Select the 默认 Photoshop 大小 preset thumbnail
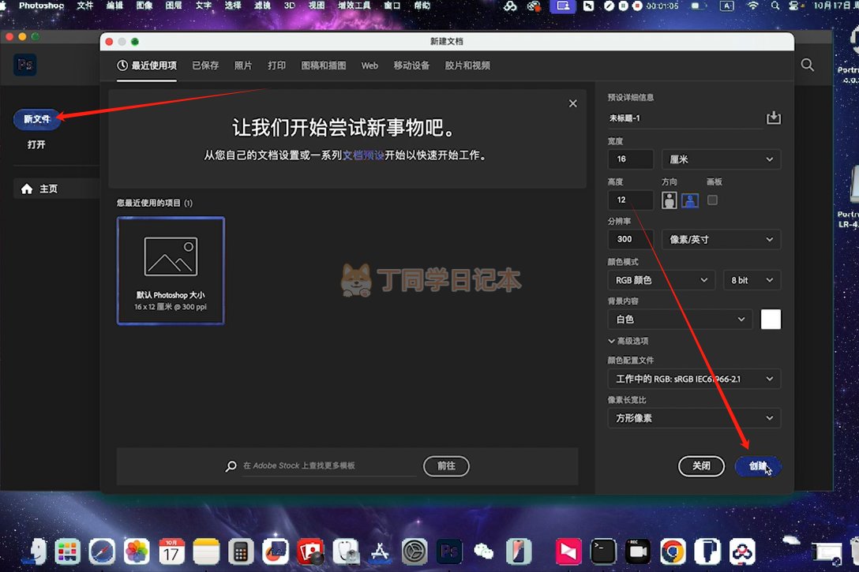The width and height of the screenshot is (859, 572). click(171, 271)
